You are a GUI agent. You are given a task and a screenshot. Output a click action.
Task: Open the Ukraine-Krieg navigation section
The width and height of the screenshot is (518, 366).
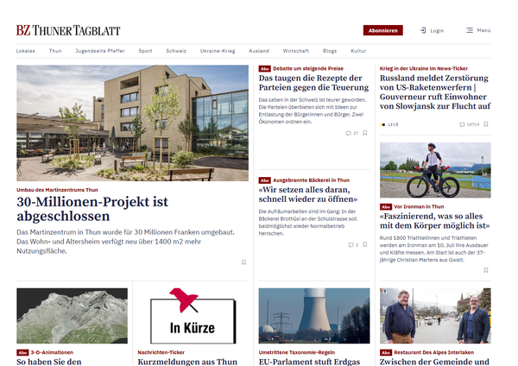(218, 51)
